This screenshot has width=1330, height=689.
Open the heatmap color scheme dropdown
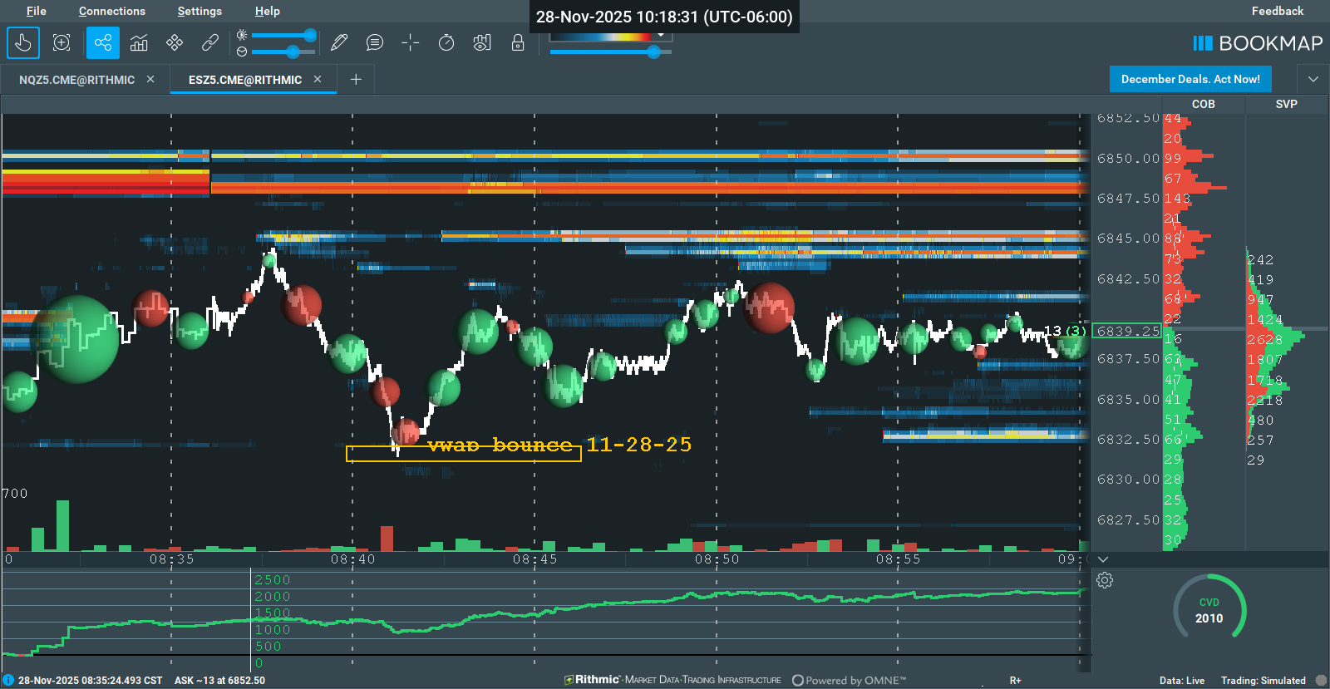(661, 36)
